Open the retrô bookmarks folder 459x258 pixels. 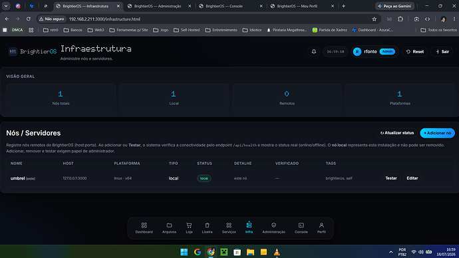pyautogui.click(x=51, y=30)
